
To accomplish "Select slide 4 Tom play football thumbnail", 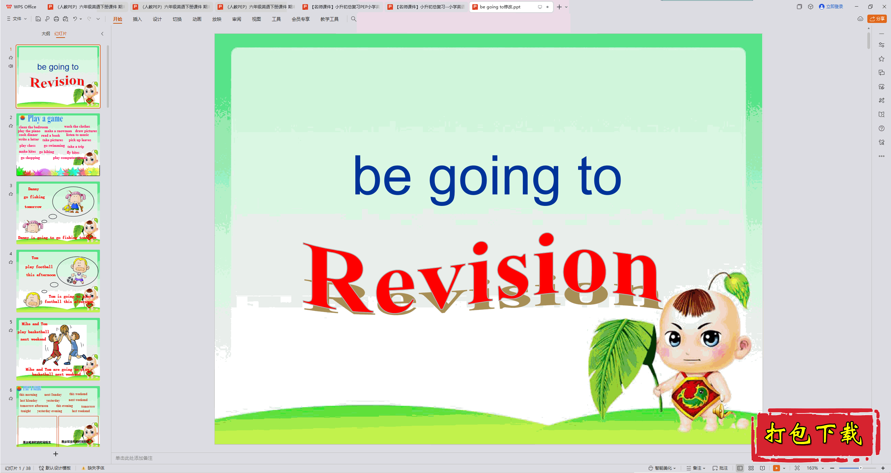I will tap(58, 281).
